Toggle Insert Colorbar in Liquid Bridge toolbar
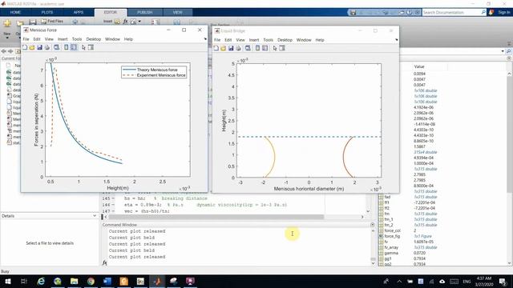This screenshot has width=513, height=288. click(257, 48)
